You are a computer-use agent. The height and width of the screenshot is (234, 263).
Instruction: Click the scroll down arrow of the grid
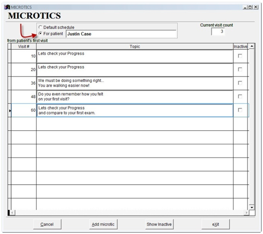click(252, 207)
